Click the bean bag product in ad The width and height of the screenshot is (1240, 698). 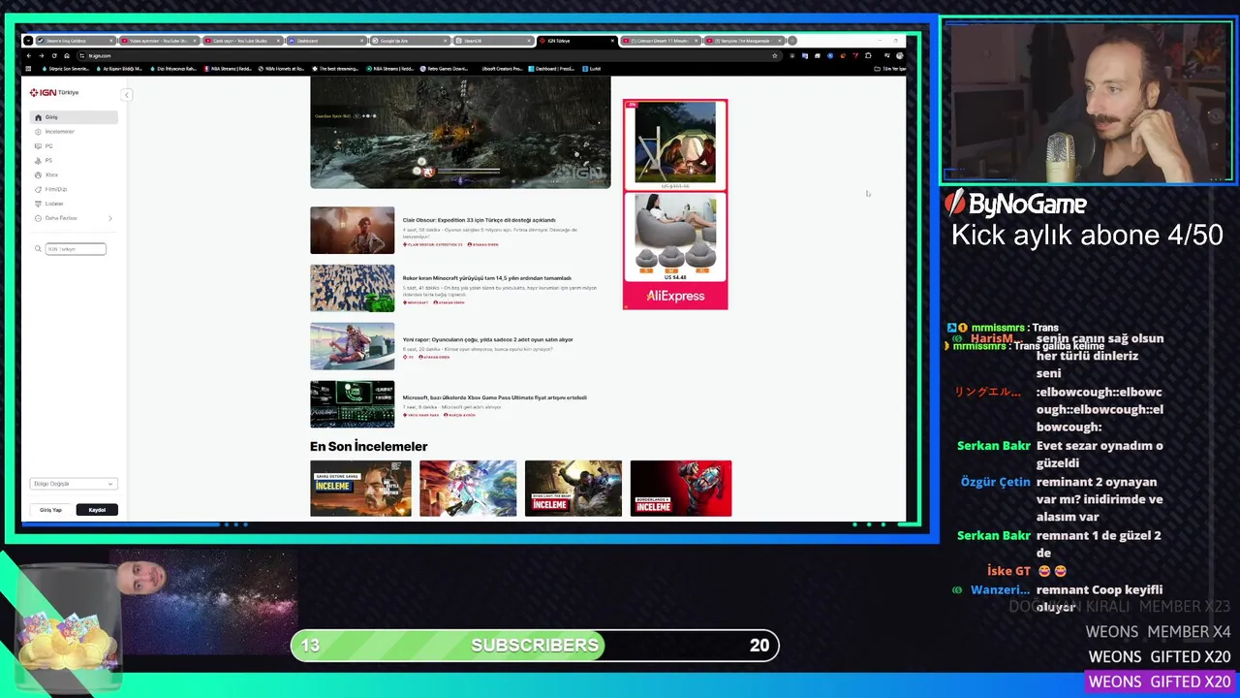675,236
